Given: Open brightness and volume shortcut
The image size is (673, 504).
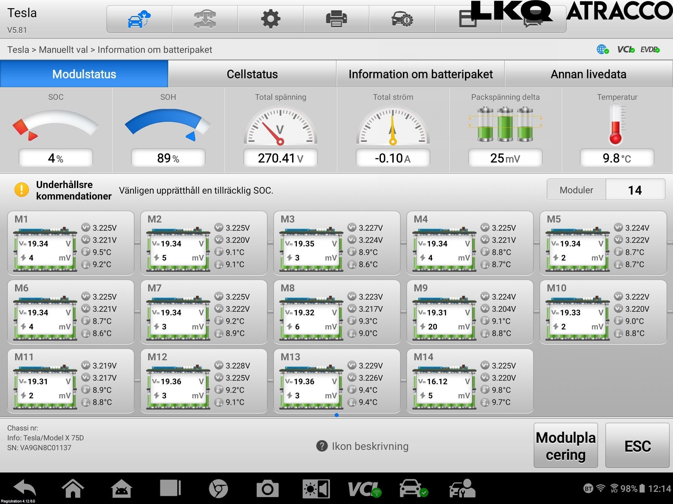Looking at the screenshot, I should (x=316, y=489).
